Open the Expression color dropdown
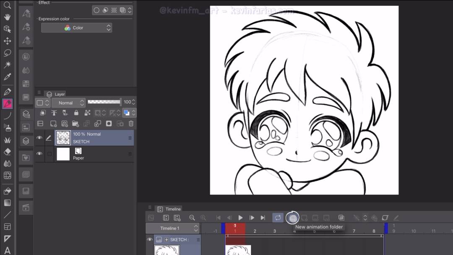Image resolution: width=453 pixels, height=255 pixels. (x=76, y=28)
